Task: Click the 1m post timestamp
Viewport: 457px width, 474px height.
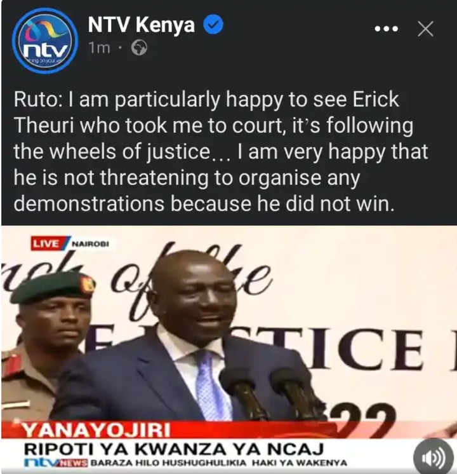Action: [x=99, y=48]
